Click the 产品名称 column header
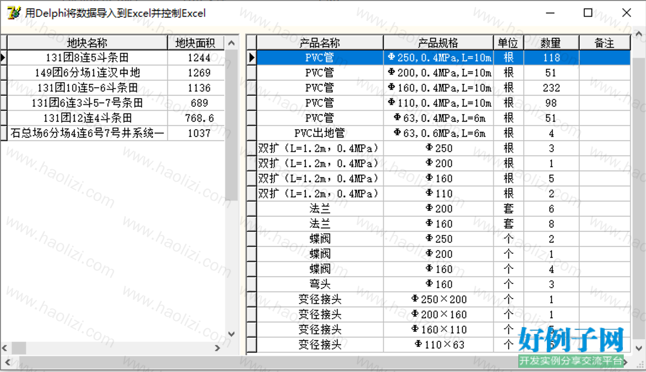 click(x=320, y=43)
